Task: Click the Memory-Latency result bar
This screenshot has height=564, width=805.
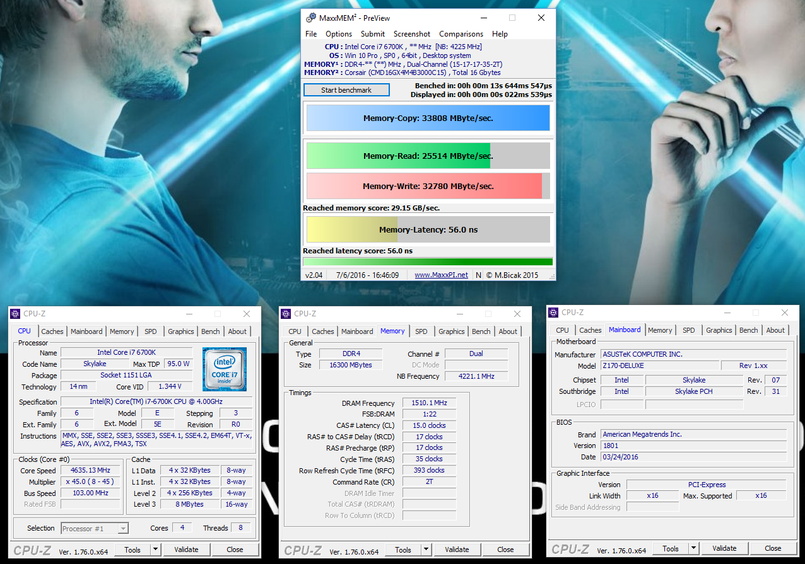Action: [x=428, y=229]
